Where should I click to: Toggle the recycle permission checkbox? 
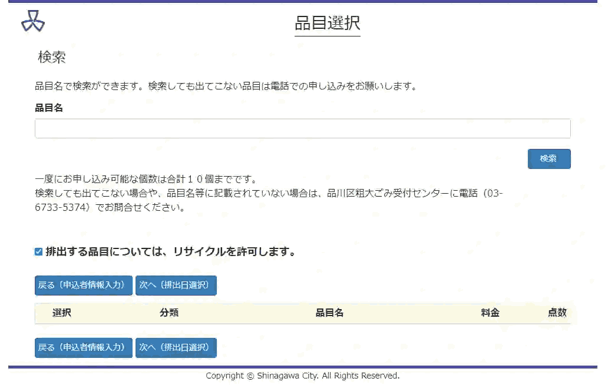(39, 252)
